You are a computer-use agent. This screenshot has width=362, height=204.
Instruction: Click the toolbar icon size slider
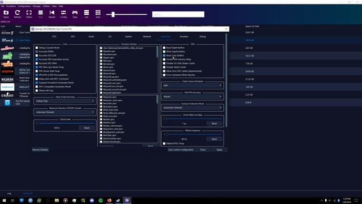pos(127,14)
